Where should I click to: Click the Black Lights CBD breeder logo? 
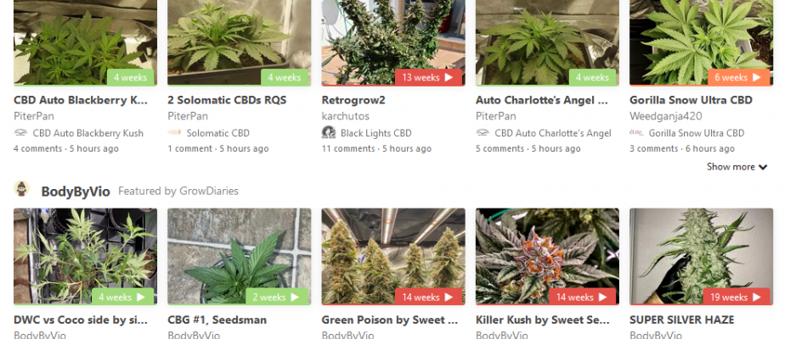329,133
